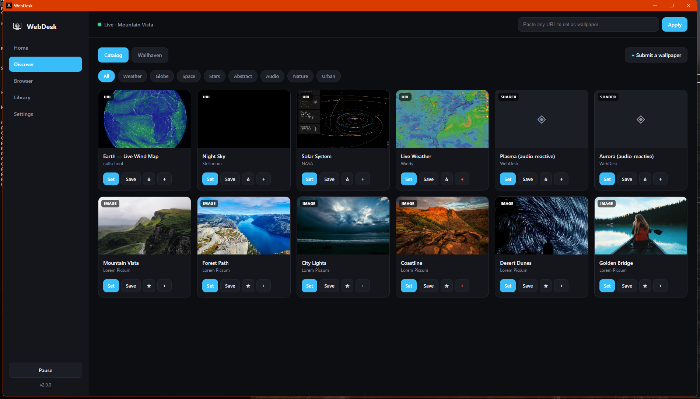Star the Solar System wallpaper

(x=347, y=179)
